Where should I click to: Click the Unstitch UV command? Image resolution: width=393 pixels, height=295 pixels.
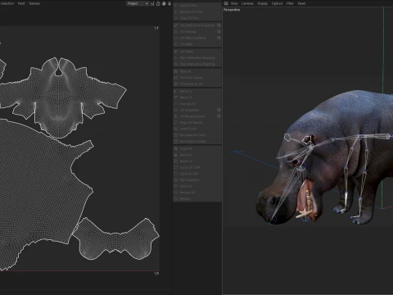pyautogui.click(x=197, y=129)
